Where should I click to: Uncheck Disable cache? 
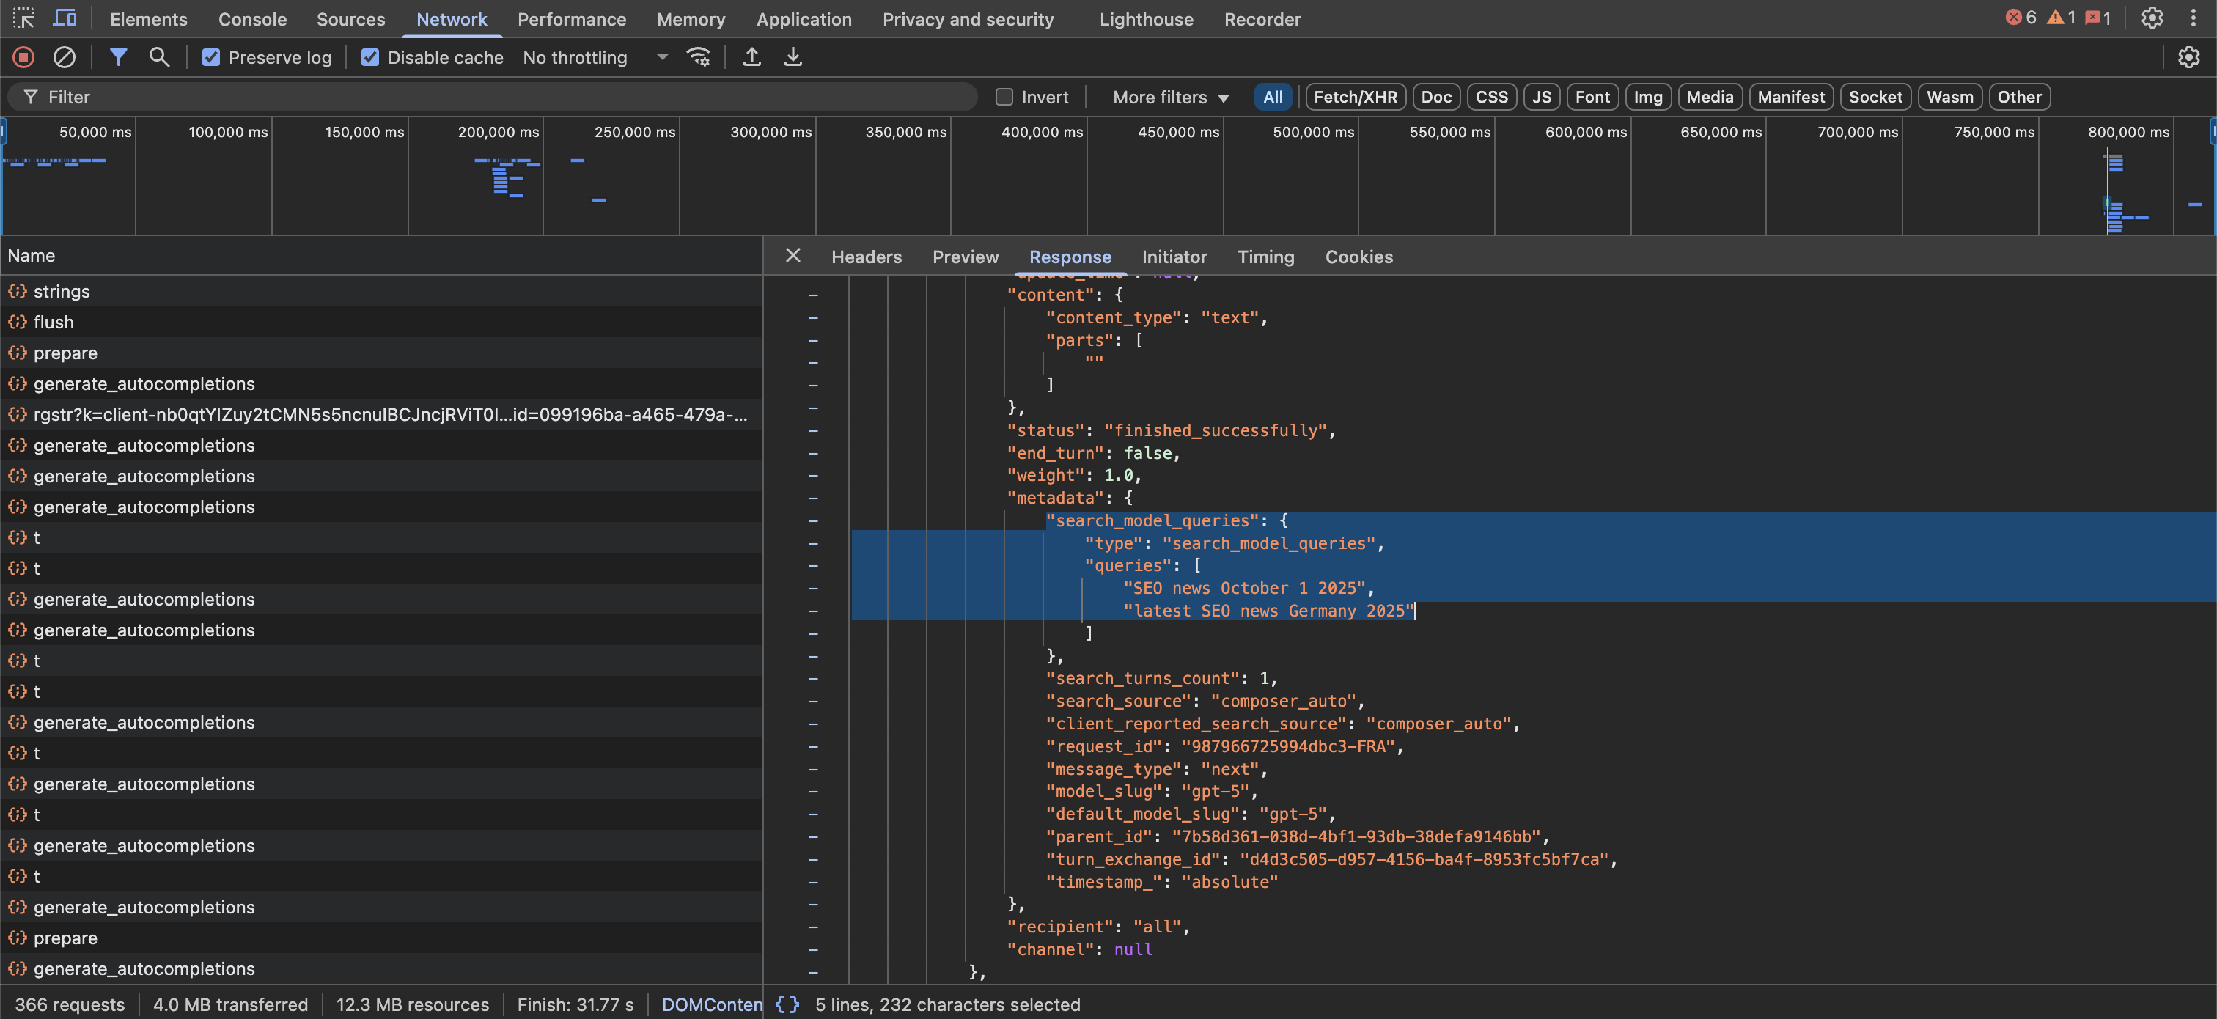[x=370, y=56]
